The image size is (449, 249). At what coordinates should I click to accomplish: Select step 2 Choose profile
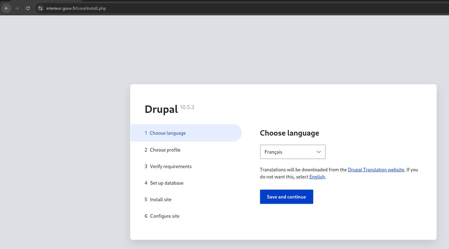(162, 150)
